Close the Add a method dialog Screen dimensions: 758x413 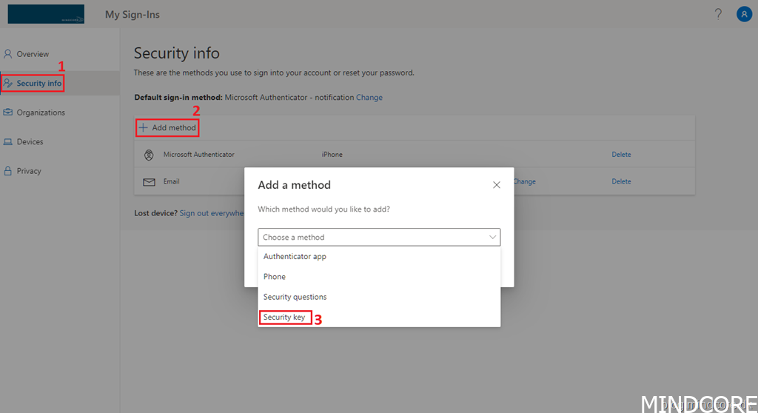tap(497, 185)
